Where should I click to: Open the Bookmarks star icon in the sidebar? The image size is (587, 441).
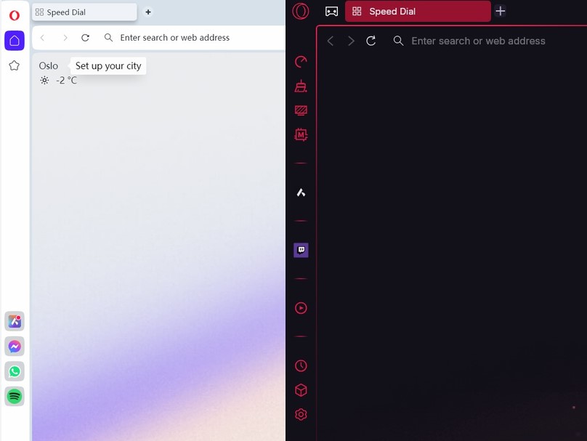tap(15, 65)
